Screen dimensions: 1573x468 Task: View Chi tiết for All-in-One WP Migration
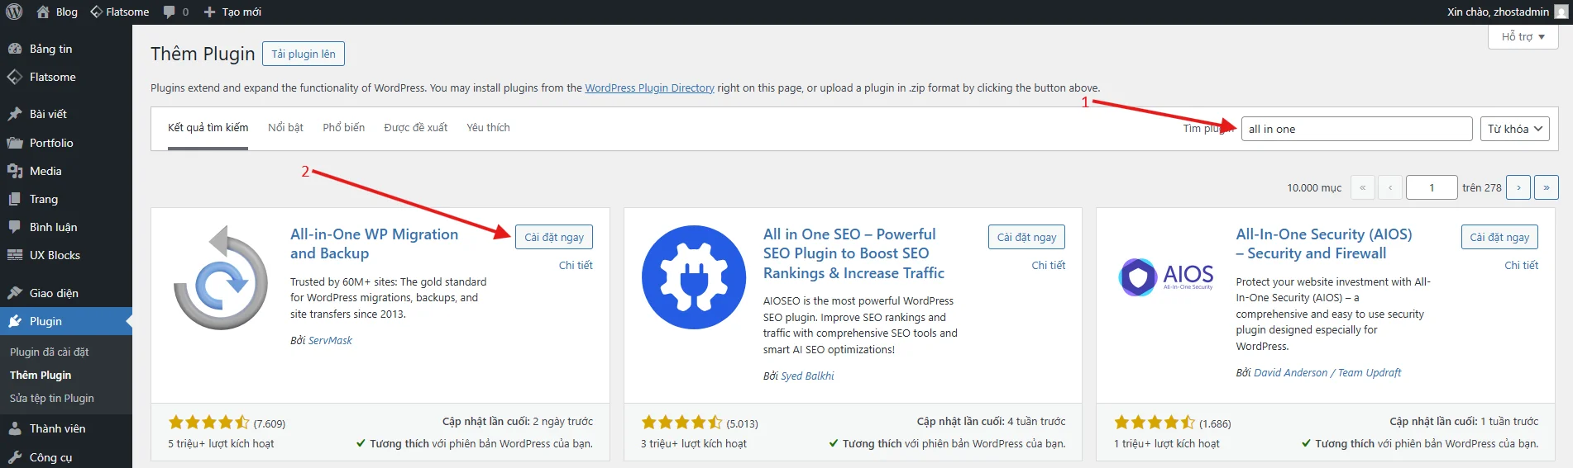tap(576, 265)
